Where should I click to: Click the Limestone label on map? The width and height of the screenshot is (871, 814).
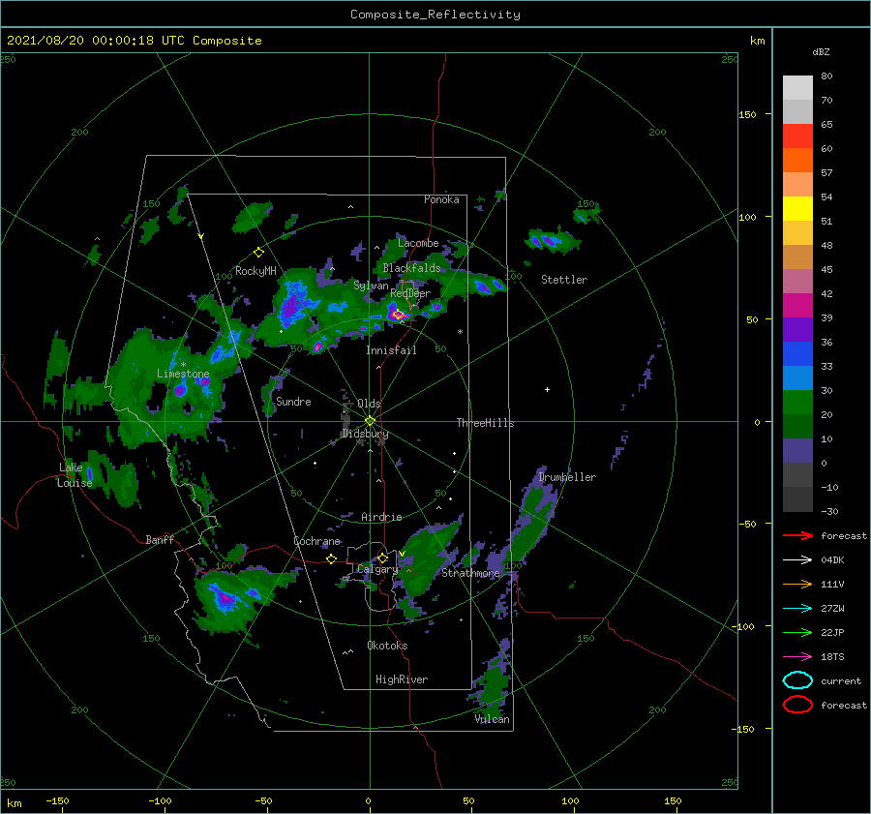183,374
